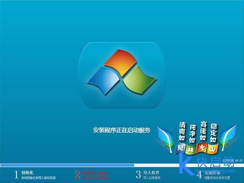Click the vertical text 纯净如
244x183 pixels.
coord(192,133)
